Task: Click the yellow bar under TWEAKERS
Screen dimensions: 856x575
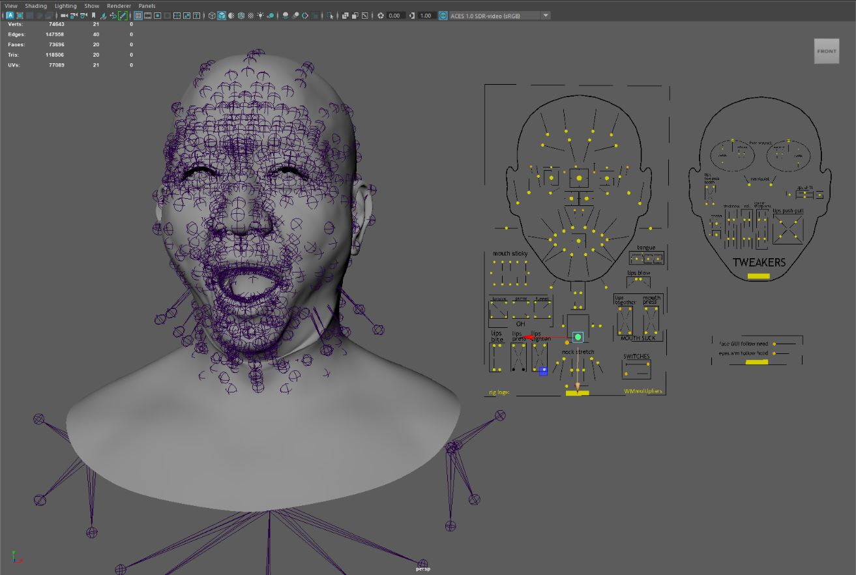Action: [758, 276]
